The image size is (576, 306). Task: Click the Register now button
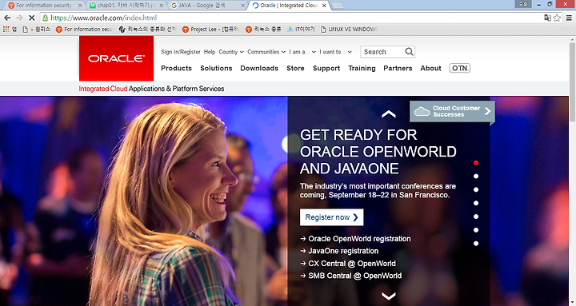click(331, 217)
